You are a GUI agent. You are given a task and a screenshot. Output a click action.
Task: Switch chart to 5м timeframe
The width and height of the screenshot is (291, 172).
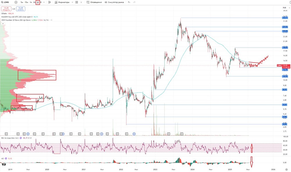(x=22, y=2)
